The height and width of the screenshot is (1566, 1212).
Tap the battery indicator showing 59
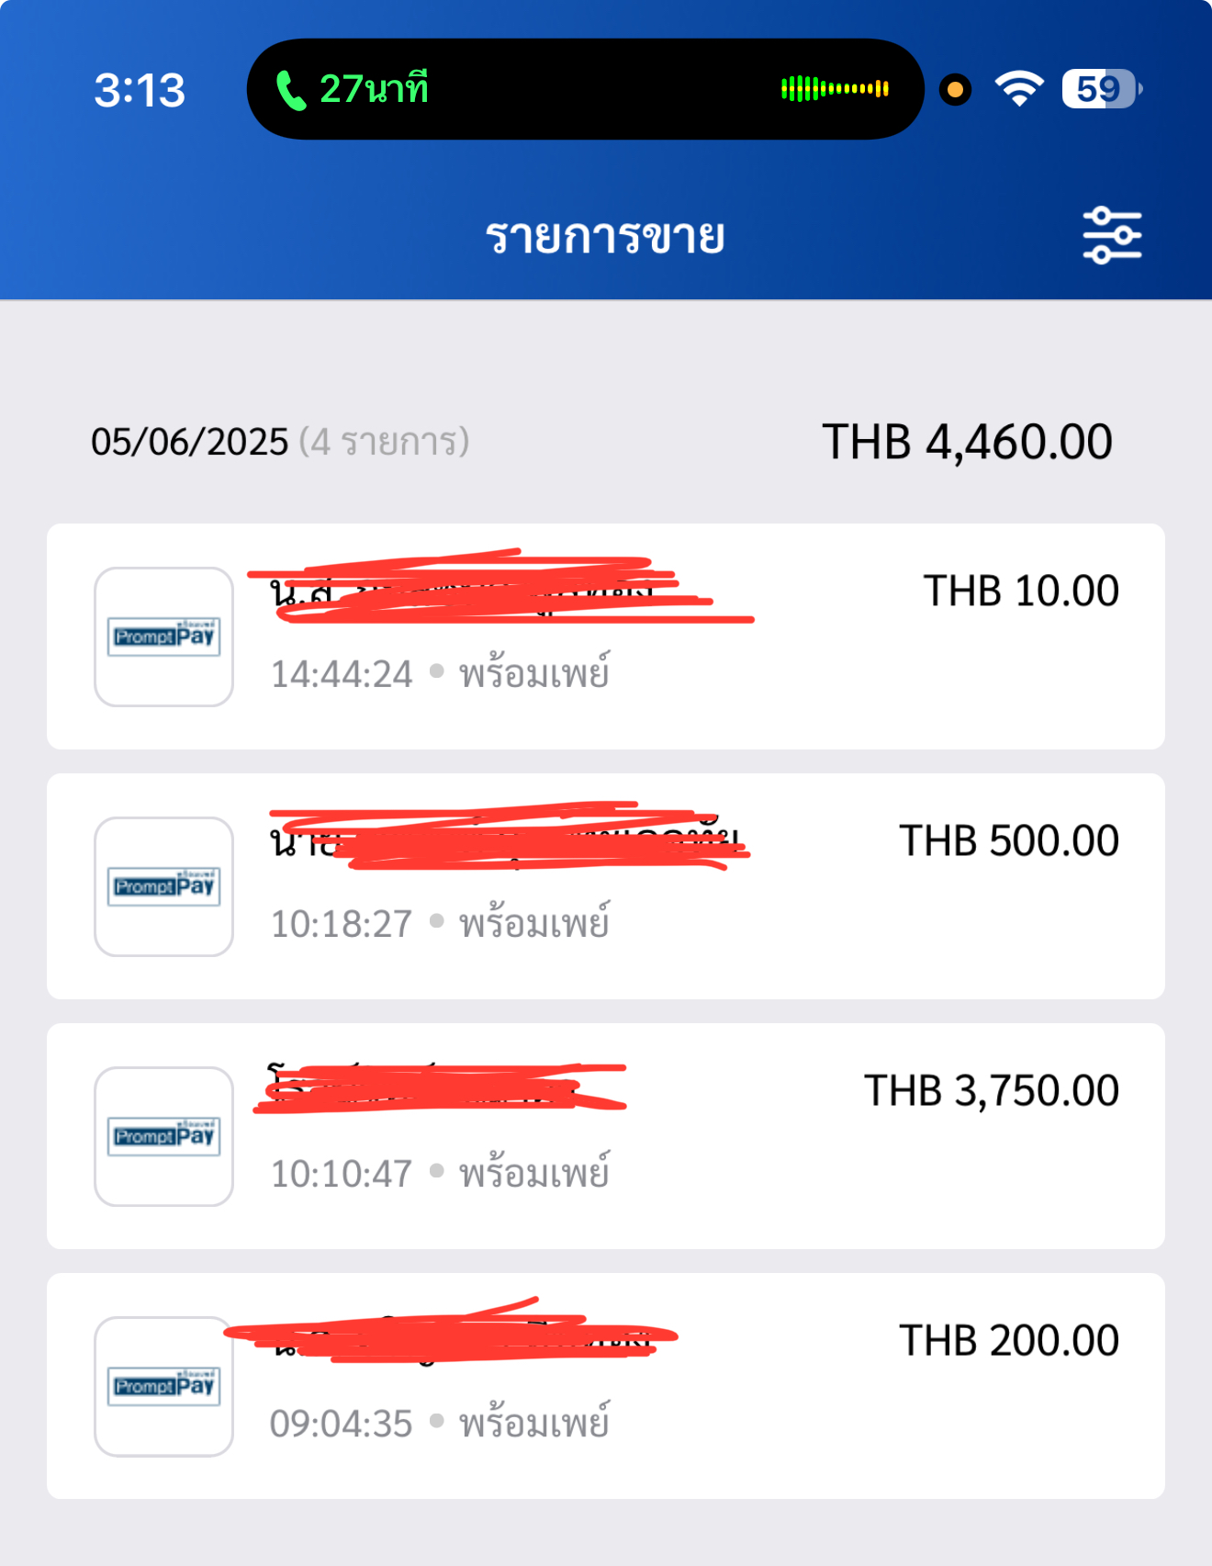pyautogui.click(x=1101, y=89)
